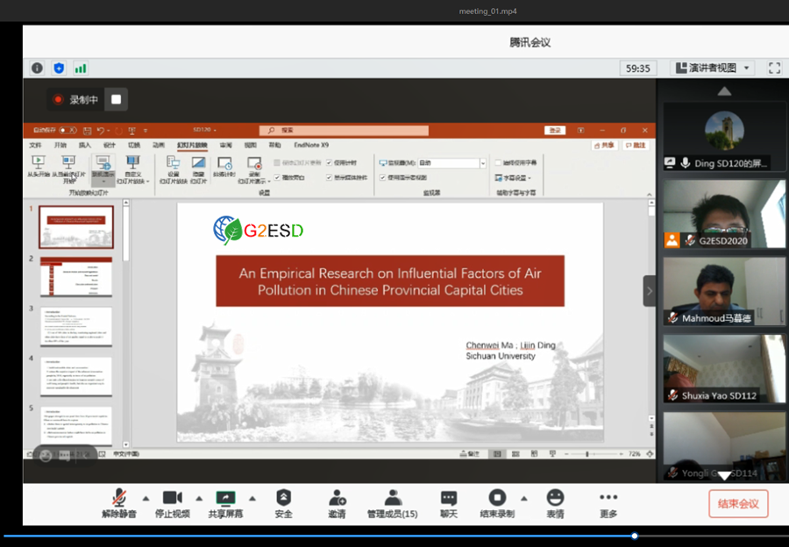This screenshot has width=789, height=547.
Task: Click the slide sorter view icon in status bar
Action: coord(515,454)
